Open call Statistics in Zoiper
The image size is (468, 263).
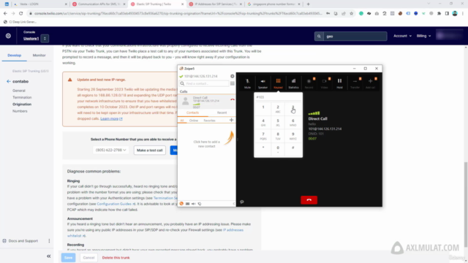(293, 83)
